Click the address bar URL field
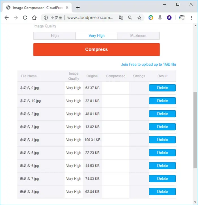The height and width of the screenshot is (205, 198). pos(90,18)
